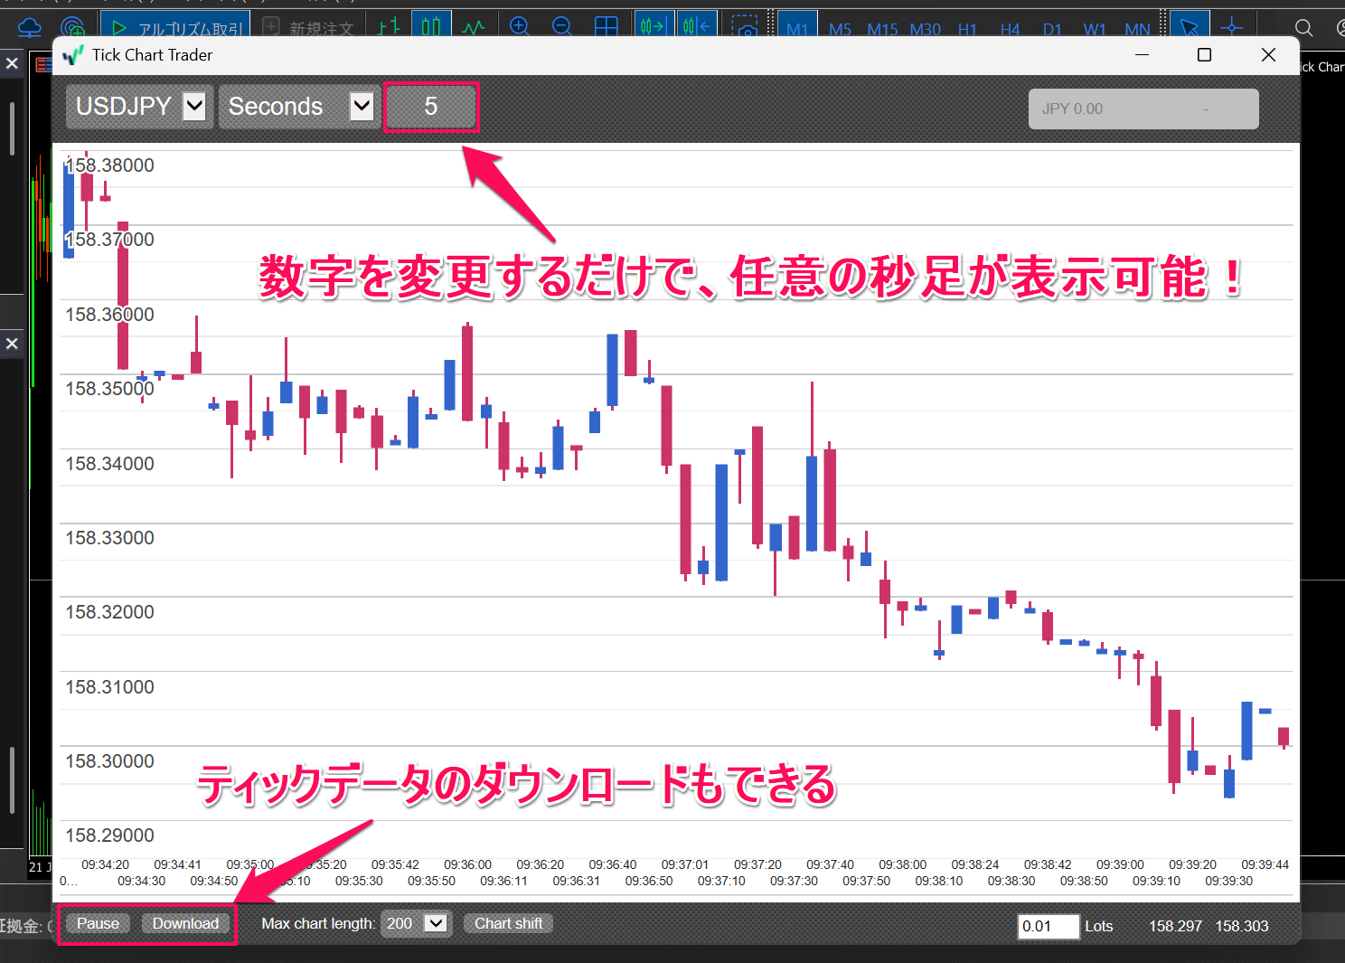Click the zoom out magnifier icon

coord(563,26)
